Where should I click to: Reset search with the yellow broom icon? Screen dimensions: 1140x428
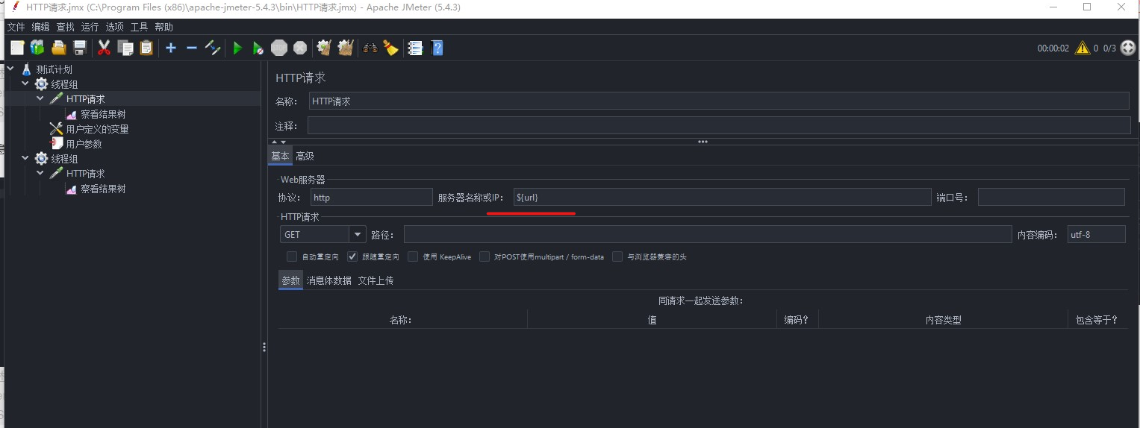pyautogui.click(x=390, y=48)
